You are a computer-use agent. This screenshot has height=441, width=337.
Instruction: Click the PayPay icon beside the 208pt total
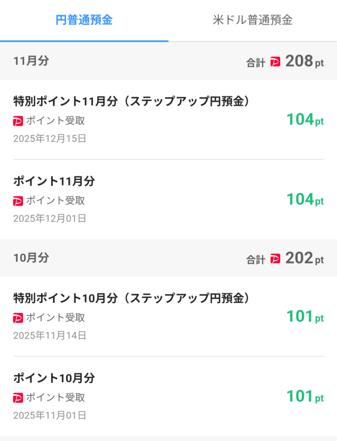click(x=275, y=62)
